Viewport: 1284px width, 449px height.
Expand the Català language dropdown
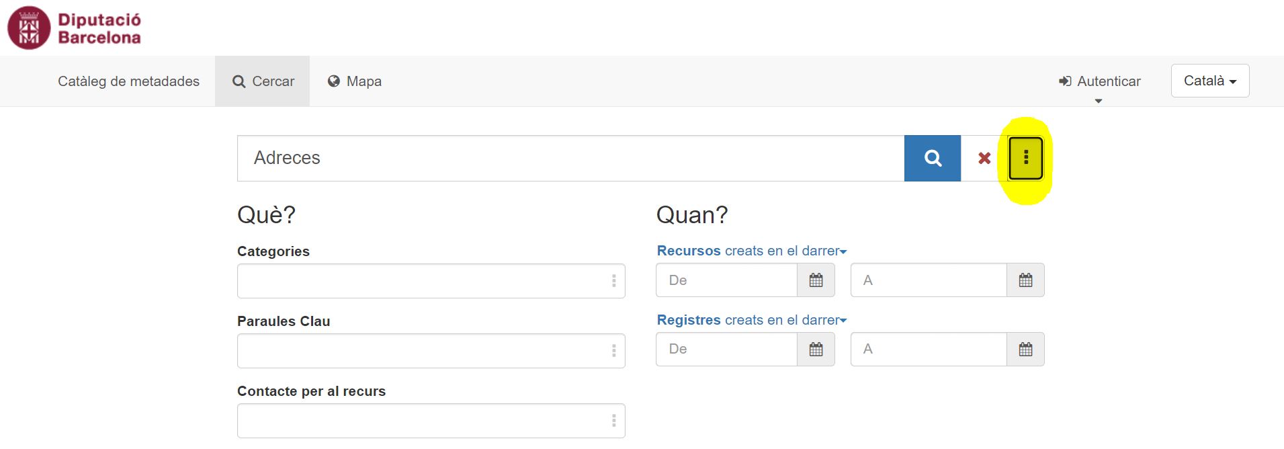1209,81
